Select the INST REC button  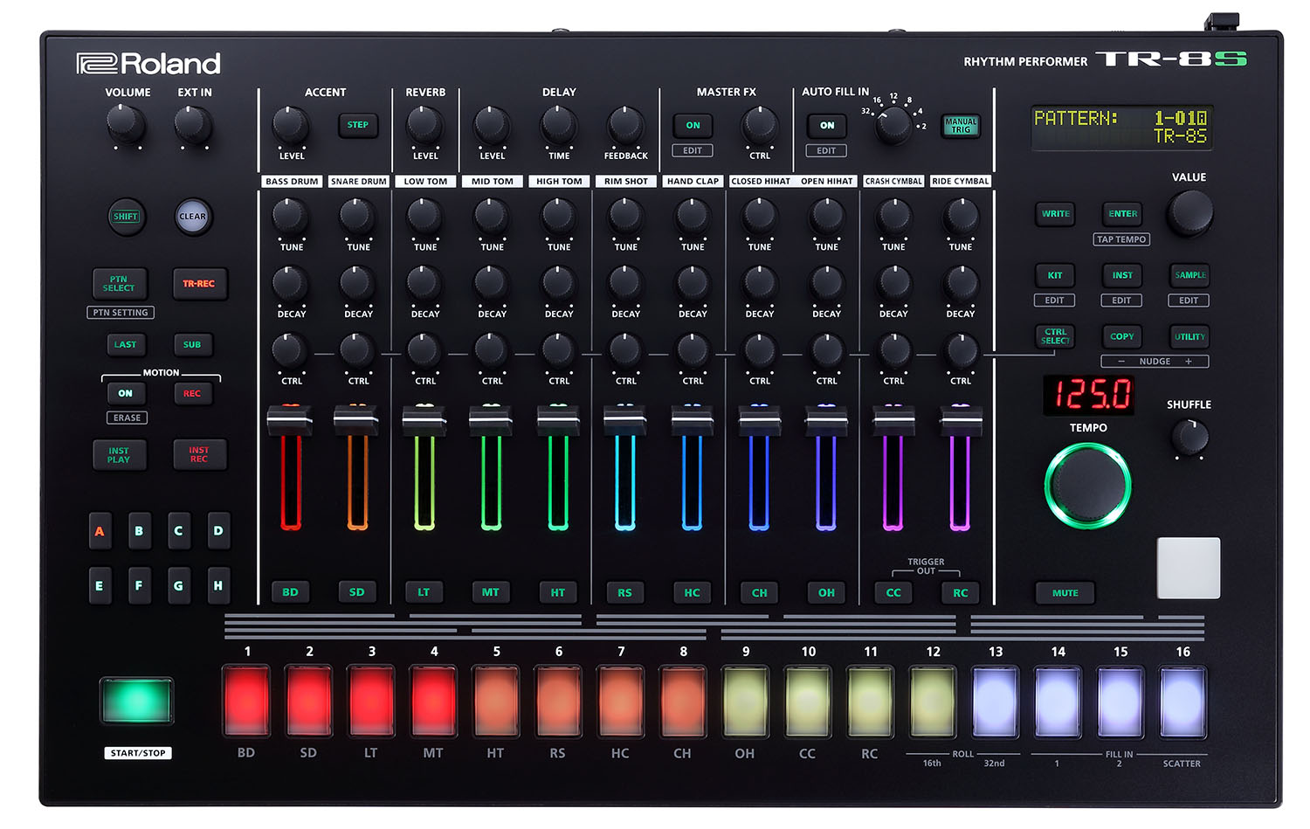tap(199, 455)
